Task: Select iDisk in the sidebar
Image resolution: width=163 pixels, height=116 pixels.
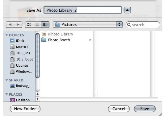Action: pos(17,41)
